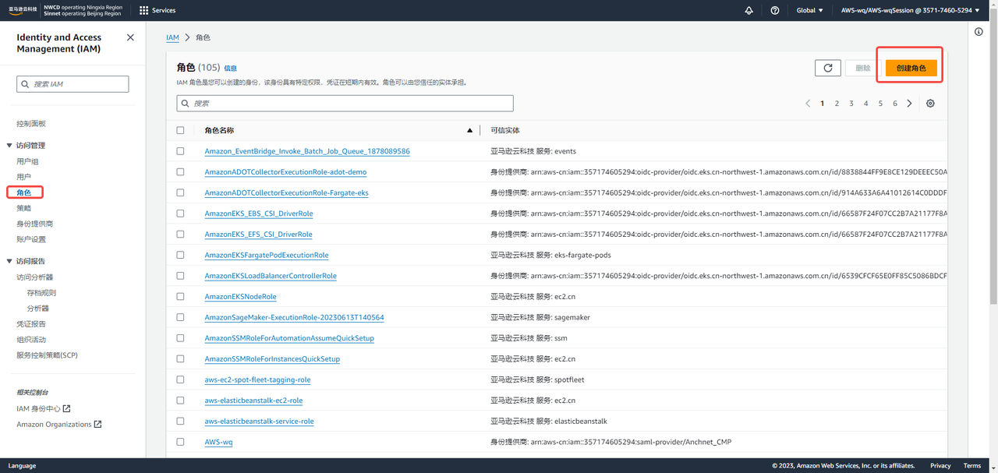Viewport: 998px width, 473px height.
Task: Open AmazonSageMaker-ExecutionRole-20230613T140564 link
Action: pyautogui.click(x=294, y=317)
